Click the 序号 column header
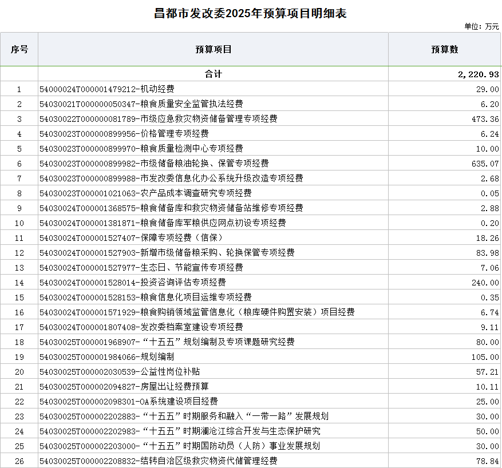This screenshot has width=502, height=468. 19,50
